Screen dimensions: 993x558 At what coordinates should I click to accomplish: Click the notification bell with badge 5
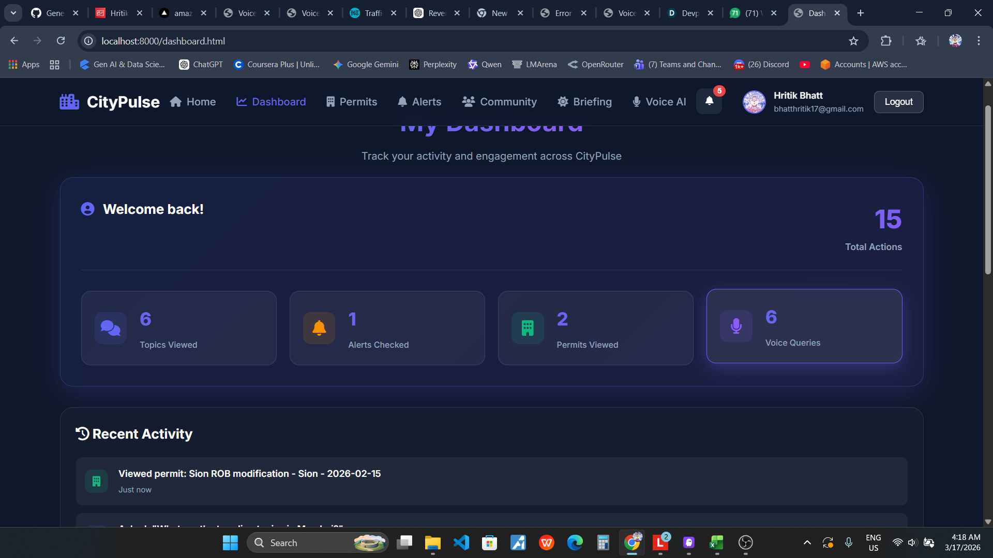(709, 101)
